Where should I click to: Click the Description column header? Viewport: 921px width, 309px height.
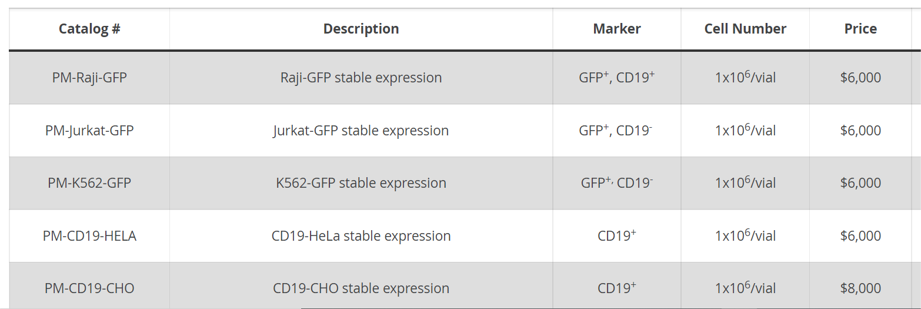click(x=361, y=29)
